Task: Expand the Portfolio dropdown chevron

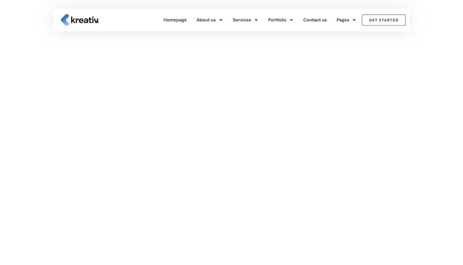Action: 291,20
